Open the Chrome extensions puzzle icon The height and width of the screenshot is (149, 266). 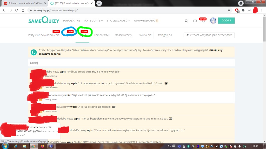click(x=243, y=10)
